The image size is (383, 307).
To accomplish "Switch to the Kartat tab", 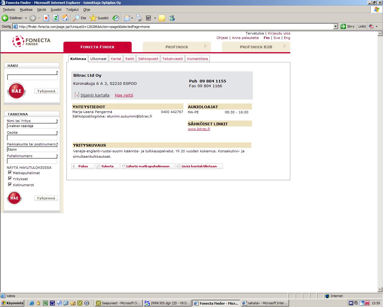I will click(x=116, y=59).
